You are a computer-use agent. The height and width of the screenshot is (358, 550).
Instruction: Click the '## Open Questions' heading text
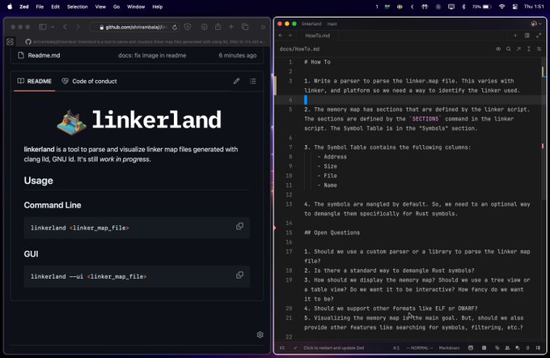pos(332,232)
